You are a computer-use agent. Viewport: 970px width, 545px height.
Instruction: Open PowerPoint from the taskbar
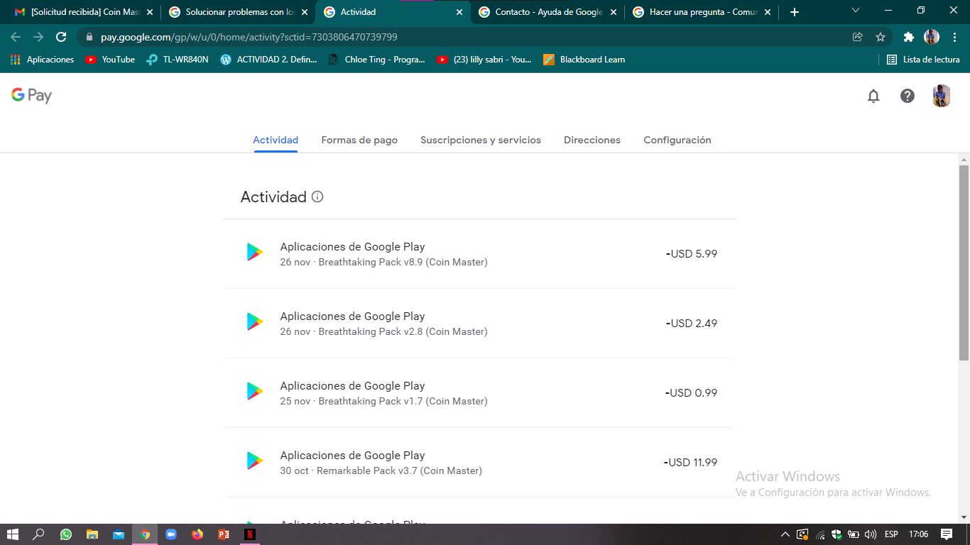(224, 534)
